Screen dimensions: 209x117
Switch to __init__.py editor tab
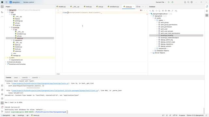pos(75,6)
